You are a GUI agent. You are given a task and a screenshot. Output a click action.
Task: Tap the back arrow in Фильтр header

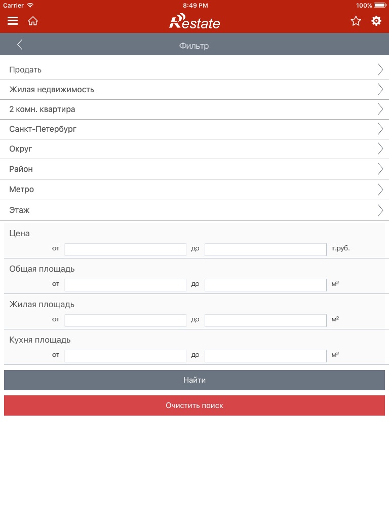(x=20, y=45)
